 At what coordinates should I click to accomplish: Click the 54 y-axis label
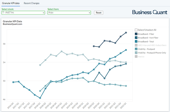tap(4, 62)
